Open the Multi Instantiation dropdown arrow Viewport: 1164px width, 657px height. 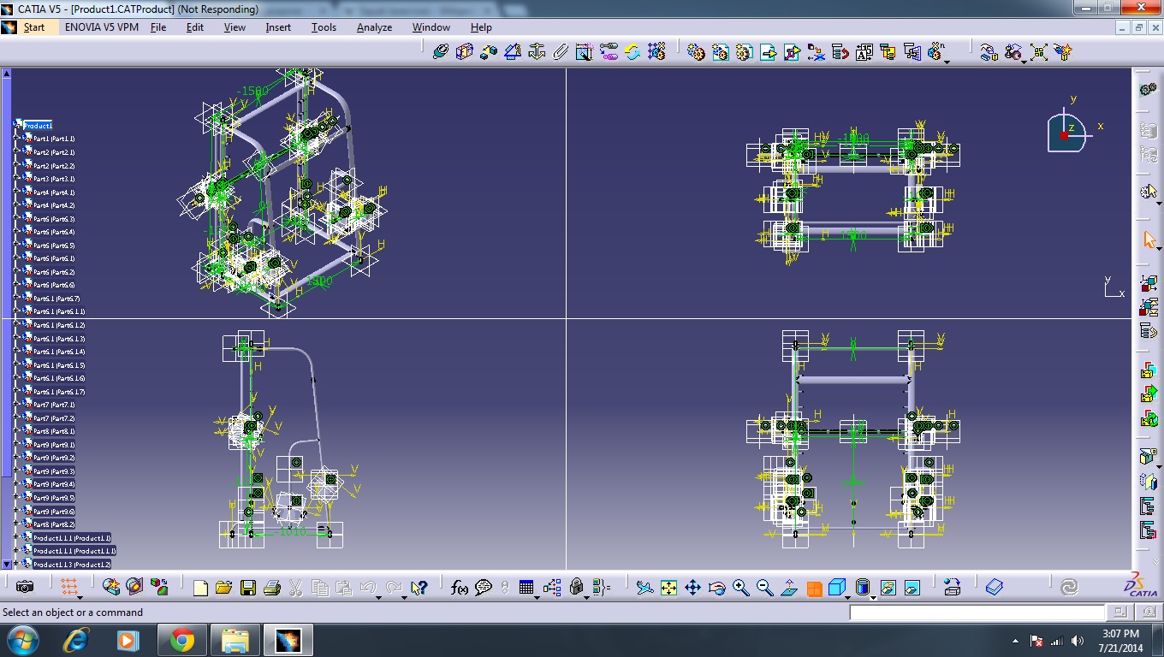click(947, 62)
